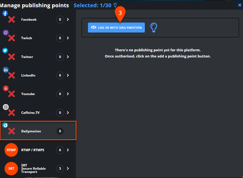Expand the SRT Secure Reliable Transport arrow
The image size is (243, 178).
(x=68, y=169)
